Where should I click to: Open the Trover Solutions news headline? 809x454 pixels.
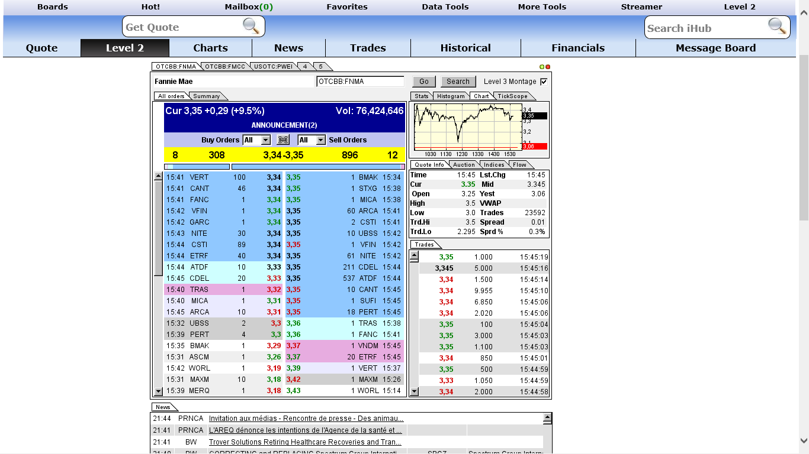tap(305, 442)
